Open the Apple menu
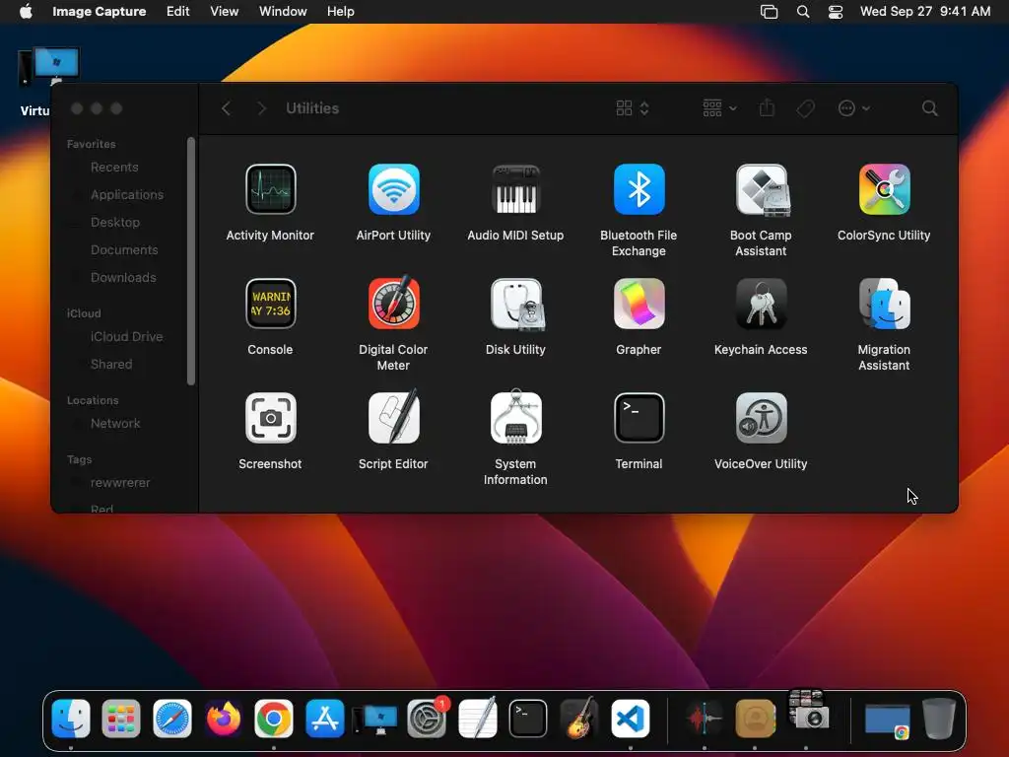Viewport: 1009px width, 757px height. coord(26,12)
